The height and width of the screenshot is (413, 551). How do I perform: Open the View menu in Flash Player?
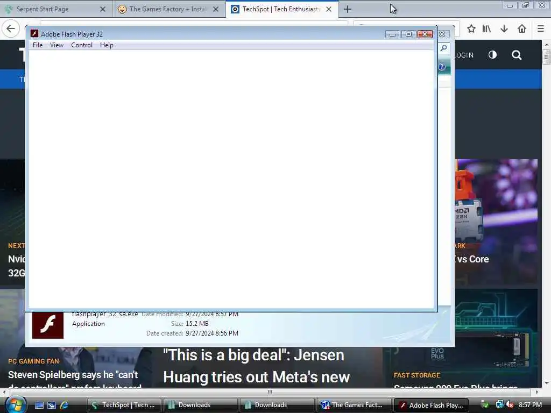point(56,45)
